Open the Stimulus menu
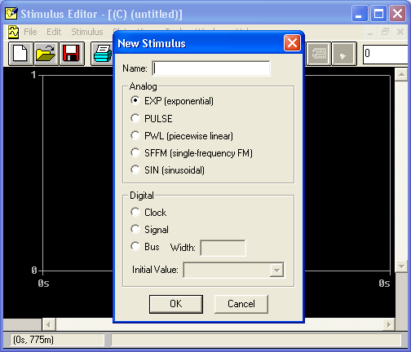 click(x=87, y=32)
